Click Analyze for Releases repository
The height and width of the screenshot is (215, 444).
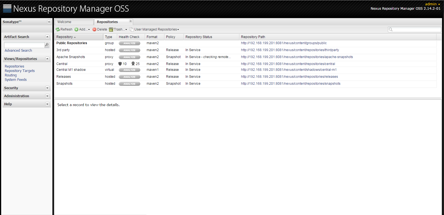pos(129,77)
